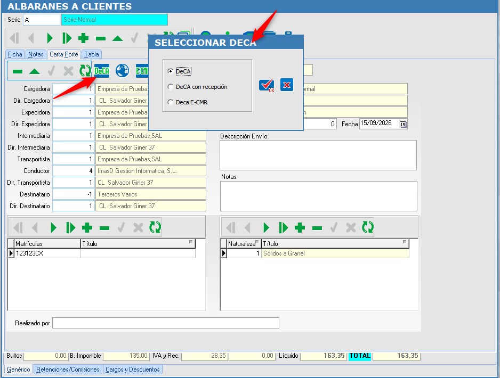Open Naturaleza column header indicator
The height and width of the screenshot is (378, 500).
click(257, 242)
